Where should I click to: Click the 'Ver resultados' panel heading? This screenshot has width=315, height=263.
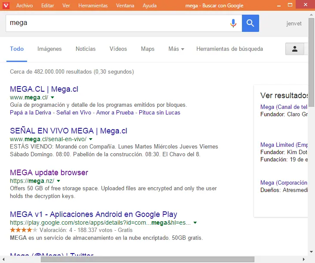[284, 96]
